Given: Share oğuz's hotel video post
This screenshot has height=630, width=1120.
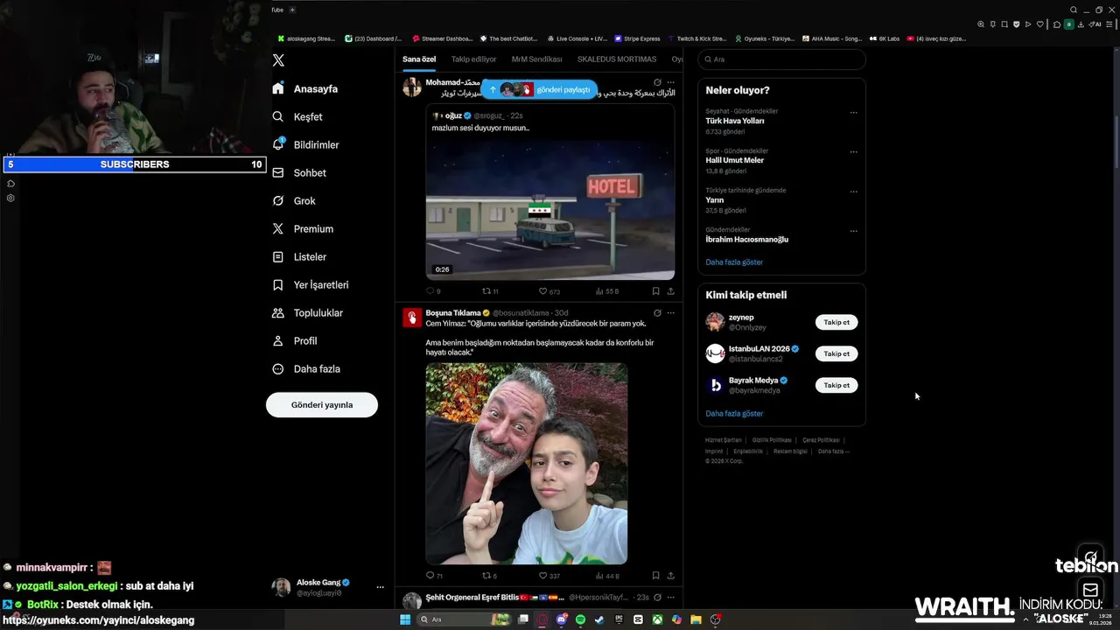Looking at the screenshot, I should (671, 291).
